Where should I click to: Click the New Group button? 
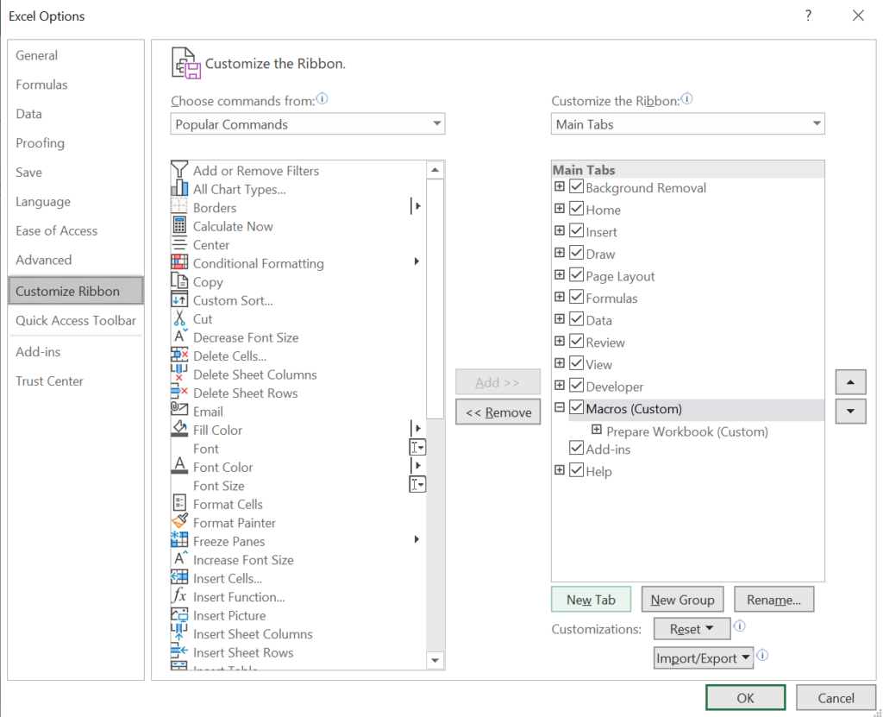point(682,600)
